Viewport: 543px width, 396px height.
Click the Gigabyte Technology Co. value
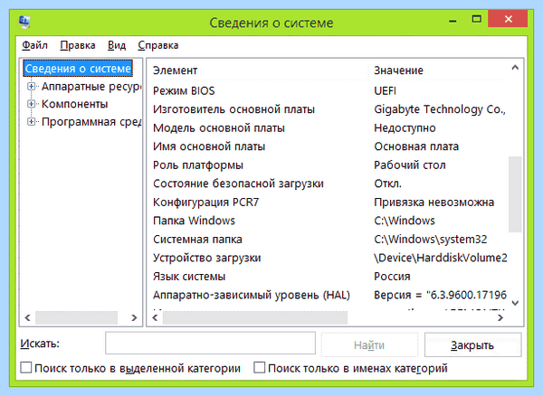[440, 109]
